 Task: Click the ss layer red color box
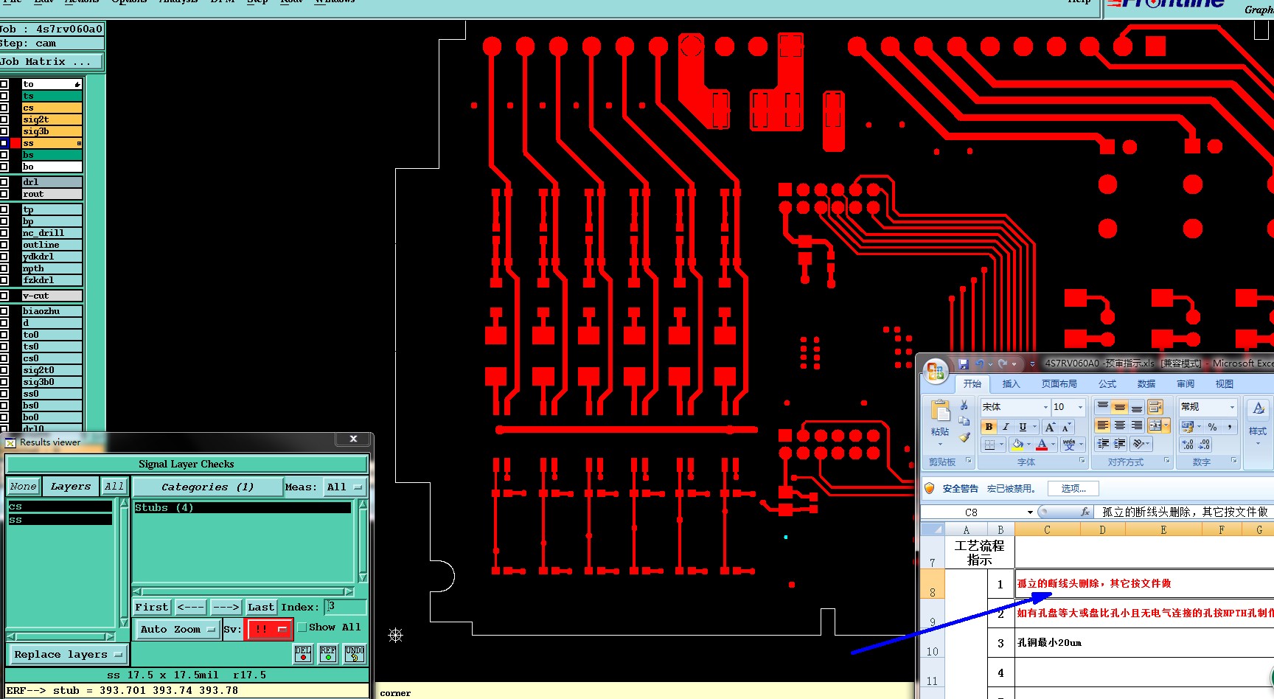[15, 143]
